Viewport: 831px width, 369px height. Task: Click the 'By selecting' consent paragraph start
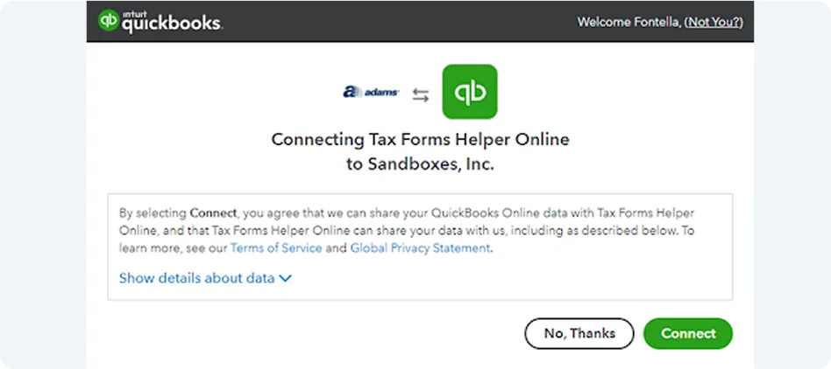click(153, 213)
